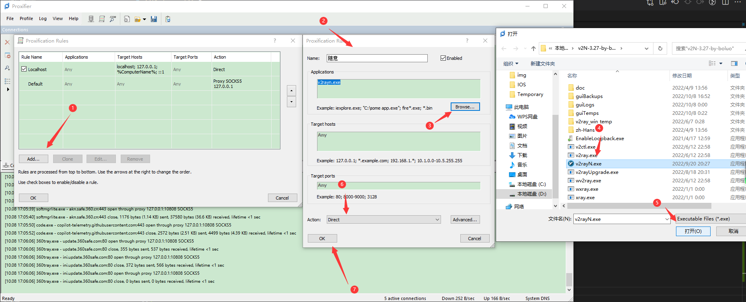Open the Log menu
Viewport: 746px width, 302px height.
point(43,18)
